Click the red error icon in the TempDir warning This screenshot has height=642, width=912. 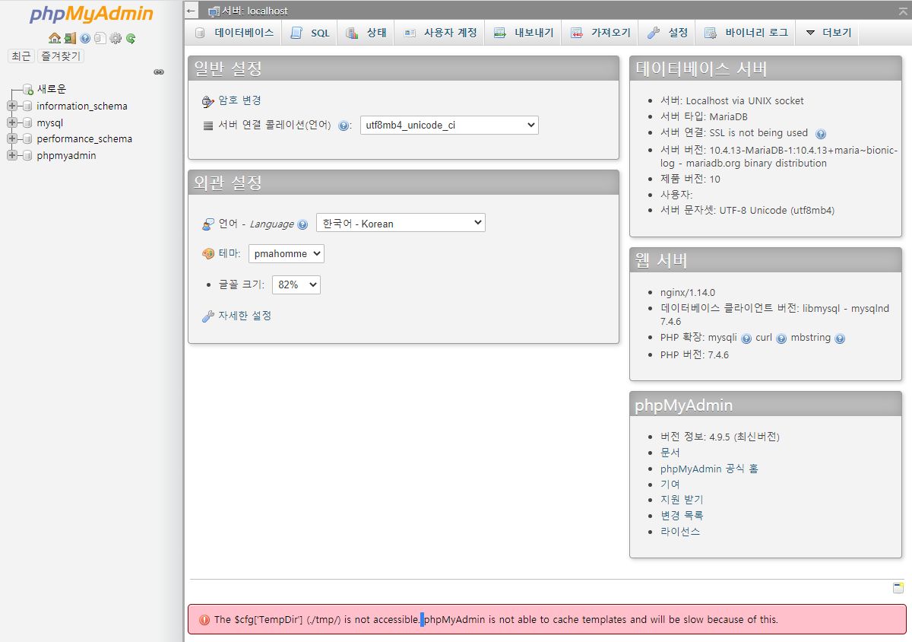click(x=204, y=620)
